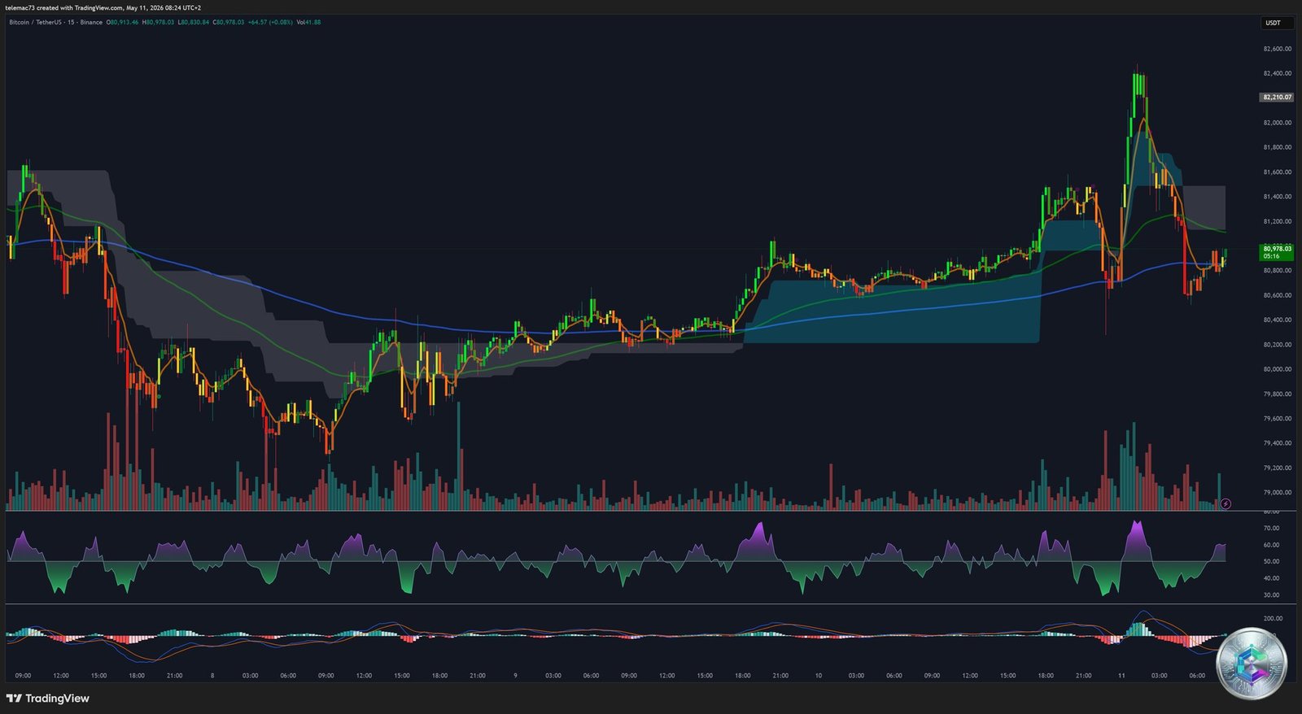Click the 79,600.00 price scale label

pyautogui.click(x=1277, y=419)
